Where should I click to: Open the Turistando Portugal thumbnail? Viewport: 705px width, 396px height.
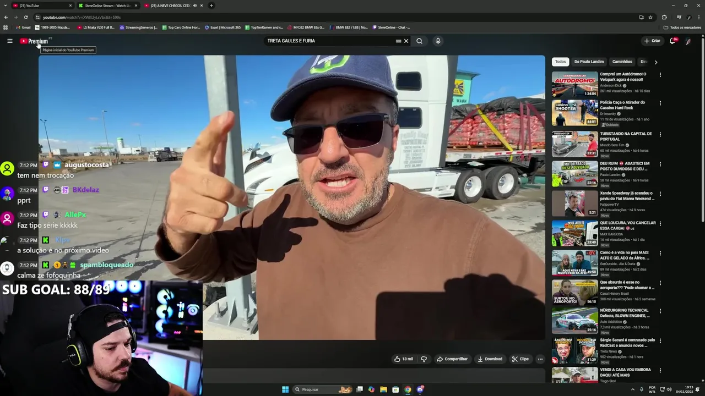(x=574, y=144)
